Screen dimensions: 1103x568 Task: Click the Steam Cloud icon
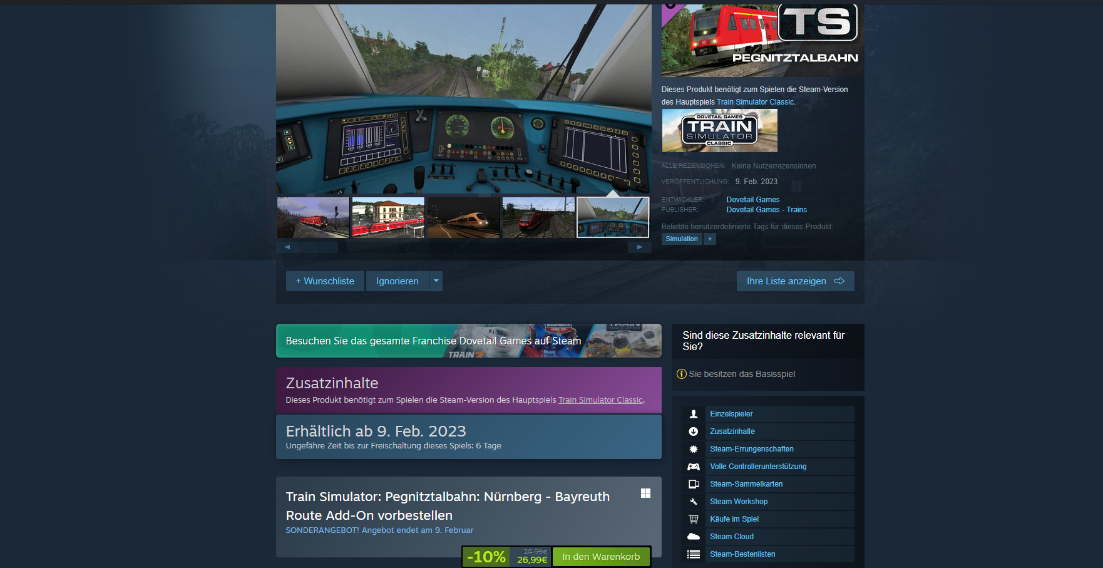point(693,537)
